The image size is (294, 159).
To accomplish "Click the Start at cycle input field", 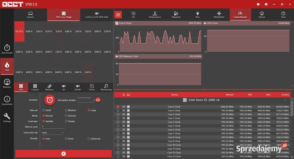I will pyautogui.click(x=53, y=127).
